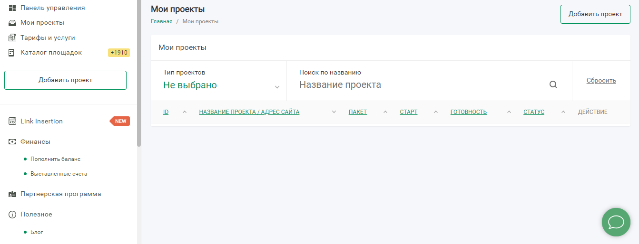Open Тип проектов dropdown
Image resolution: width=639 pixels, height=244 pixels.
click(218, 80)
